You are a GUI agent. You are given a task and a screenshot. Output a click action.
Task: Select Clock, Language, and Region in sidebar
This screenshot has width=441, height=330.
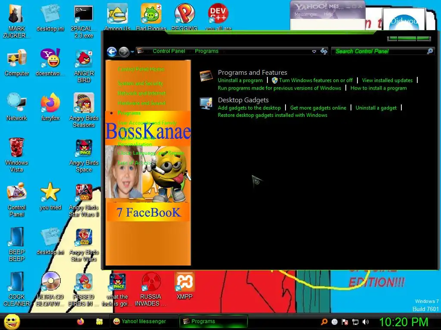[150, 153]
